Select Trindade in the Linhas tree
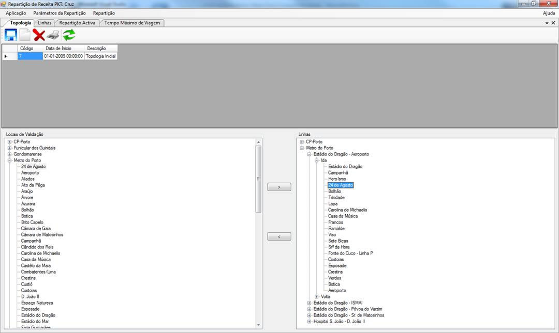 click(x=336, y=198)
